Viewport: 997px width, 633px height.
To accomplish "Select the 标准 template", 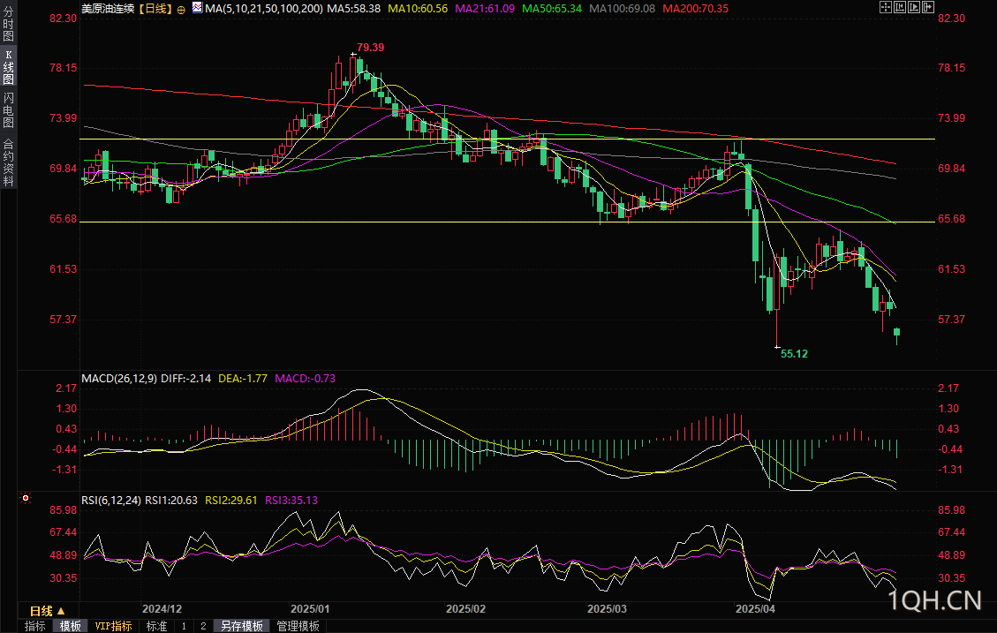I will [x=156, y=626].
